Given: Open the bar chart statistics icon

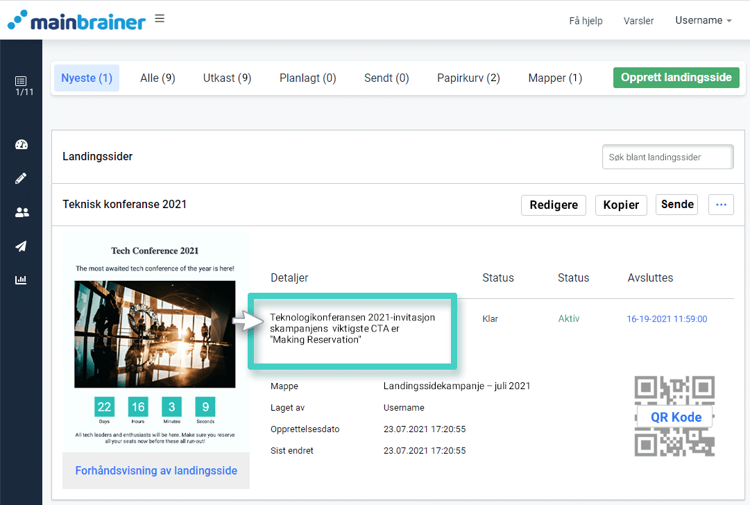Looking at the screenshot, I should tap(22, 280).
